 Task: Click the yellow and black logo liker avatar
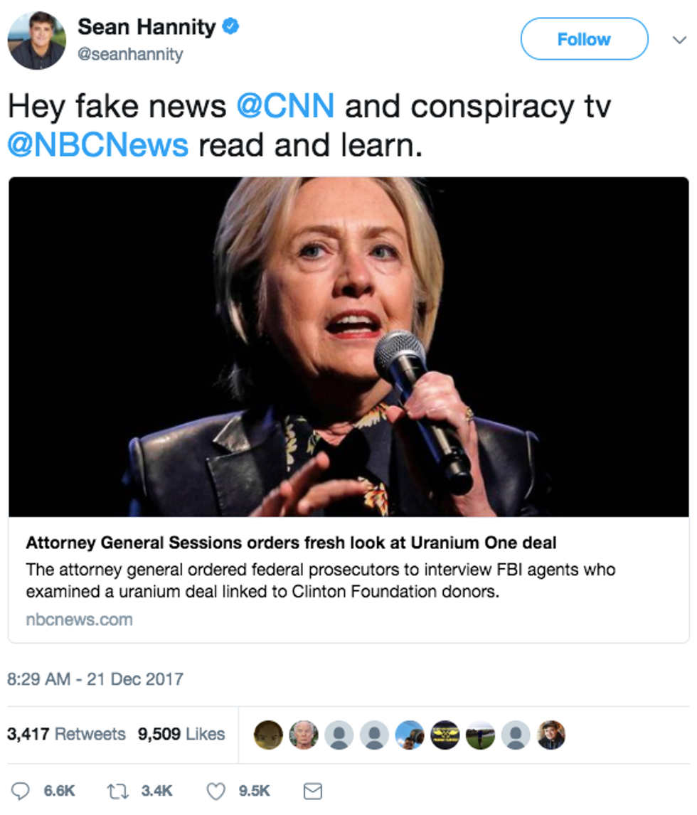tap(445, 734)
